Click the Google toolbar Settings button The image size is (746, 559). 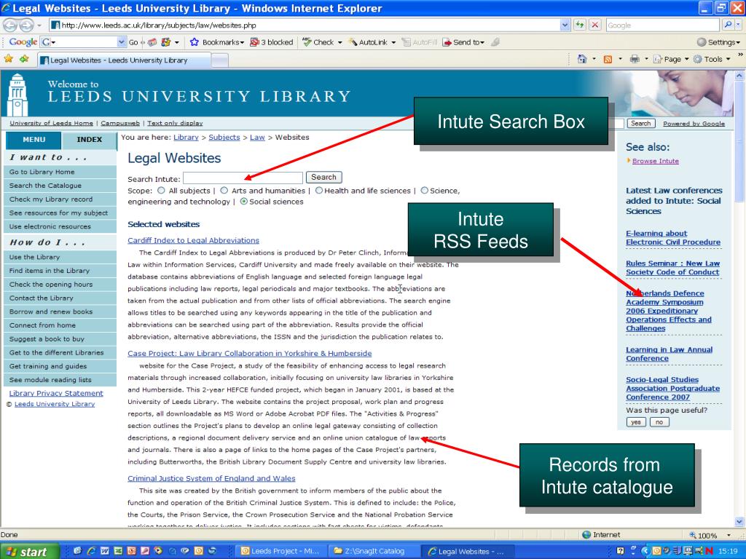719,42
